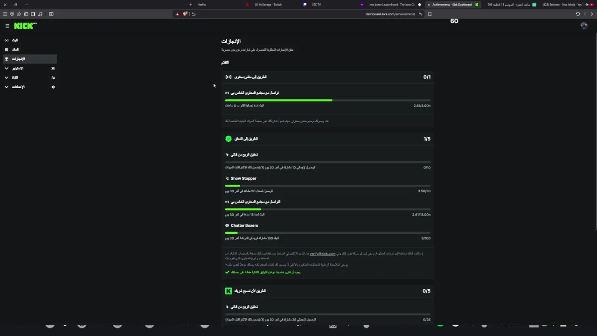The height and width of the screenshot is (336, 597).
Task: Click the Brave Rewards triangle icon
Action: [177, 14]
